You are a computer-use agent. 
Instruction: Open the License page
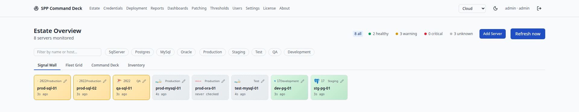[270, 8]
